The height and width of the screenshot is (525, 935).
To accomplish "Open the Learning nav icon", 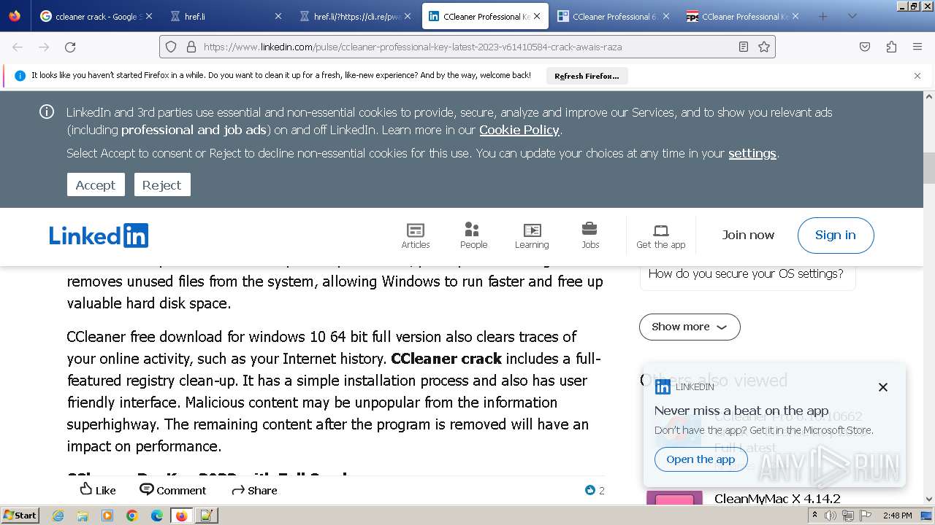I will tap(532, 236).
